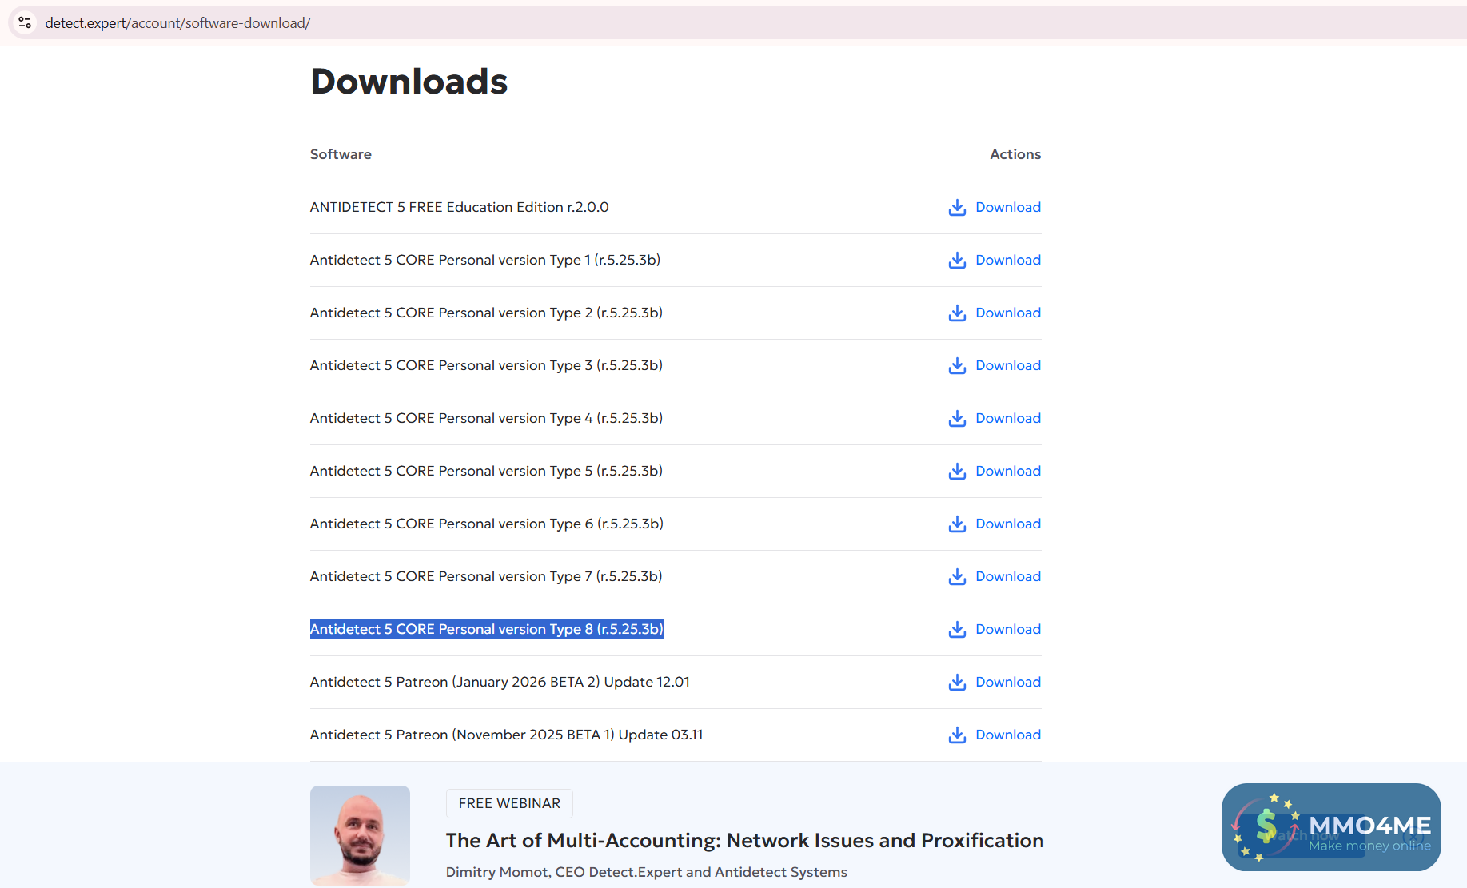
Task: Click the 'Actions' column header
Action: click(1015, 154)
